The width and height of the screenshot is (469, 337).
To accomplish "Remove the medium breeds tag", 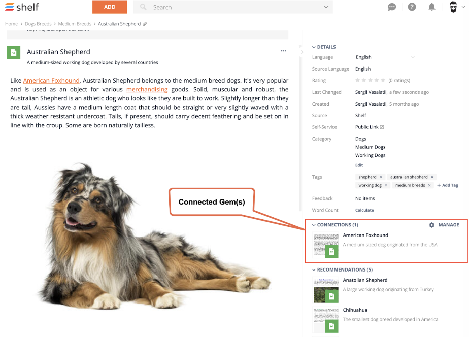I will click(429, 185).
